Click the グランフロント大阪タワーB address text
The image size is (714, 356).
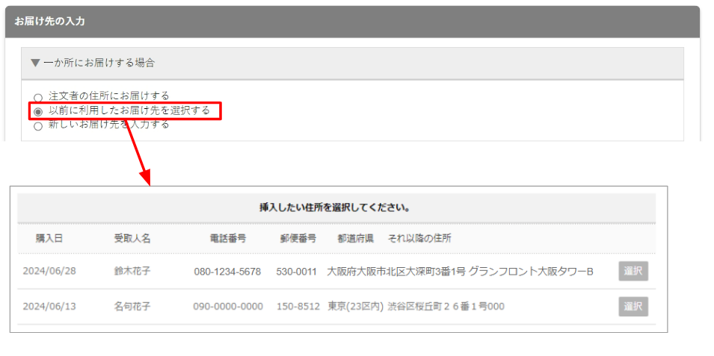(531, 271)
